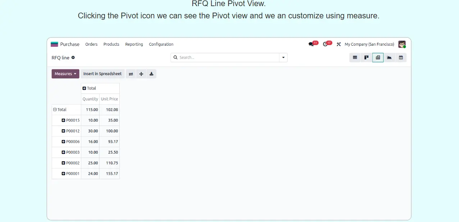The image size is (459, 222).
Task: Download the pivot table as xlsx
Action: coord(151,74)
